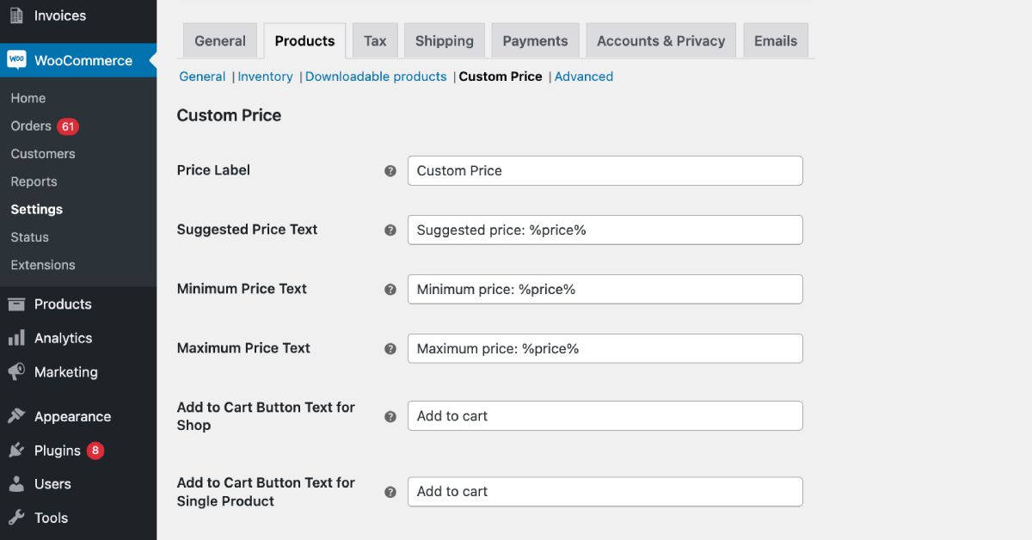Open the General products subsection link

202,77
